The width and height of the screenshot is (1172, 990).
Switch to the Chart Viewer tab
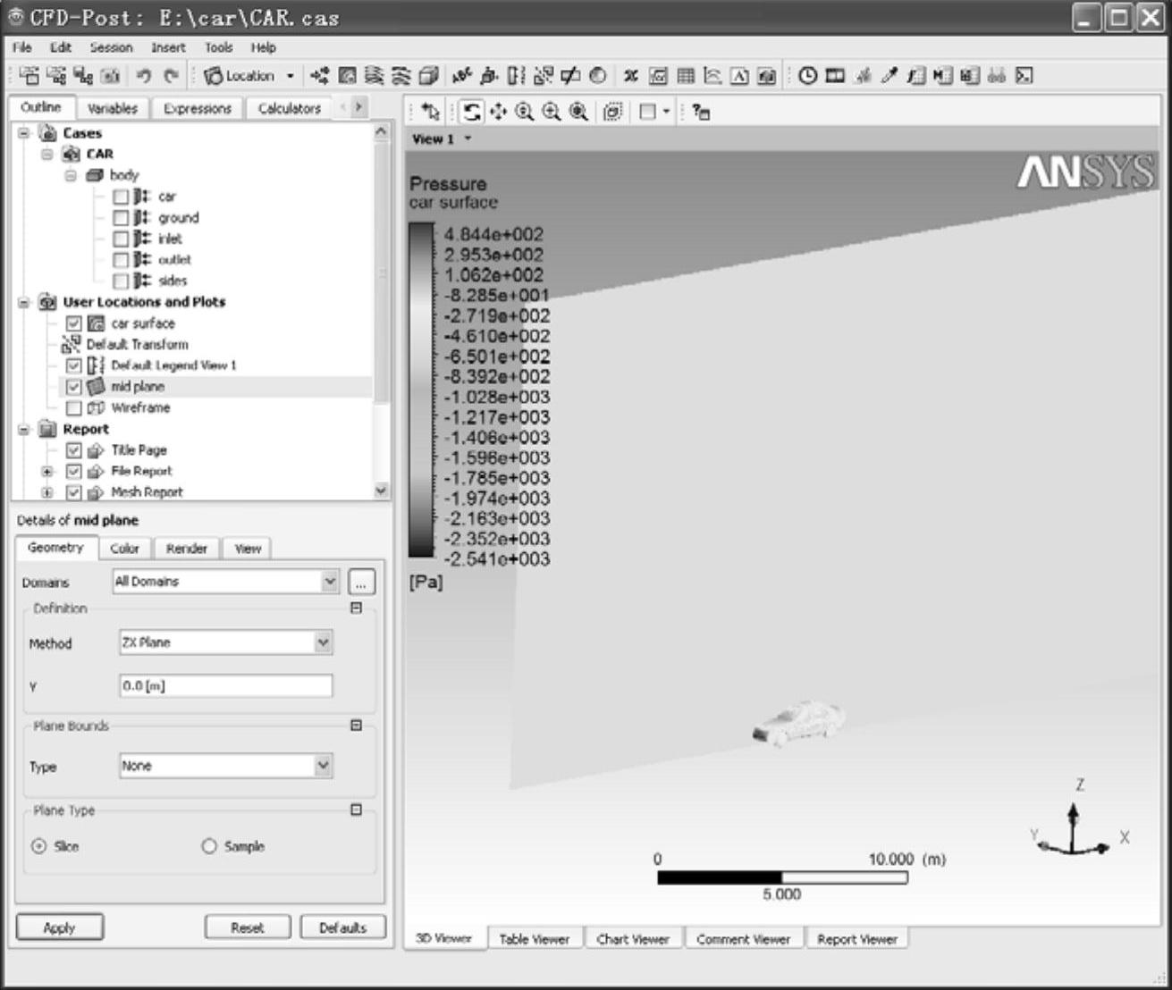[633, 939]
